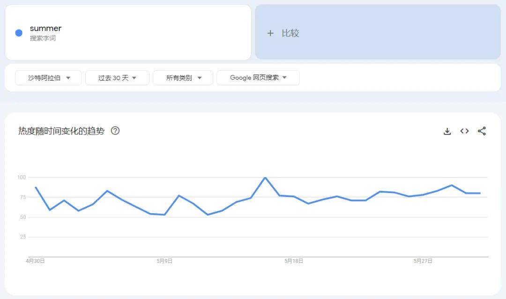Add a comparison term via 比较
This screenshot has height=299, width=506.
tap(378, 32)
